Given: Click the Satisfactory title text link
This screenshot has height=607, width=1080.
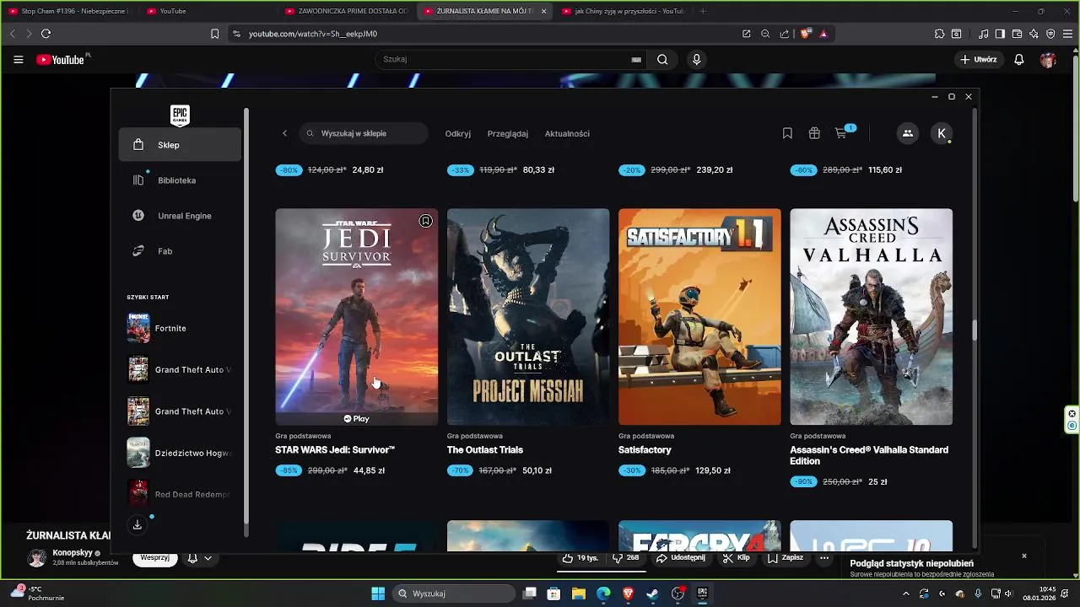Looking at the screenshot, I should click(x=645, y=450).
